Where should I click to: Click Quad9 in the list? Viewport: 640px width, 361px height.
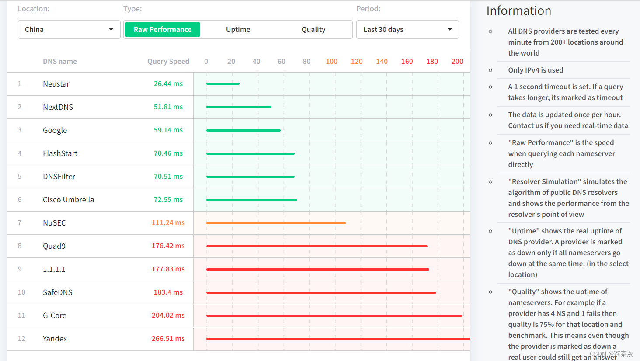click(x=54, y=246)
